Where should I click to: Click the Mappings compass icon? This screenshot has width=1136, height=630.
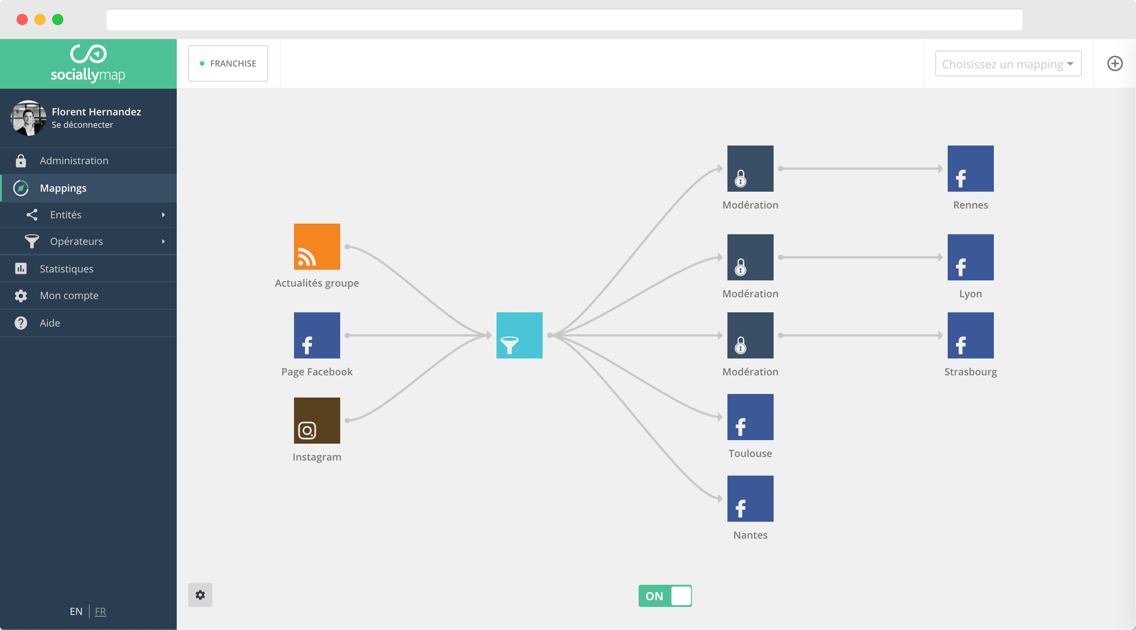(21, 188)
